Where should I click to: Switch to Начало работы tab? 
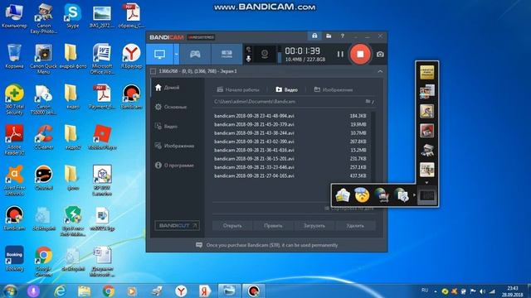238,89
